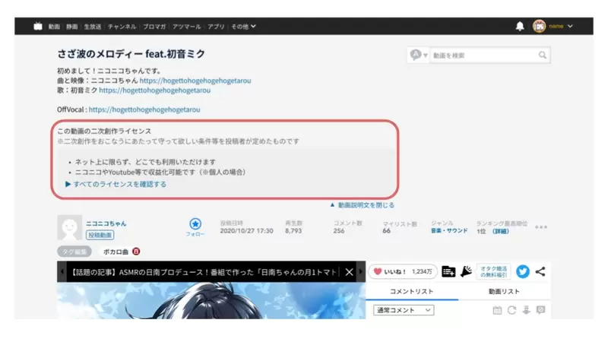Click the auto-scroll down arrow icon

(526, 310)
